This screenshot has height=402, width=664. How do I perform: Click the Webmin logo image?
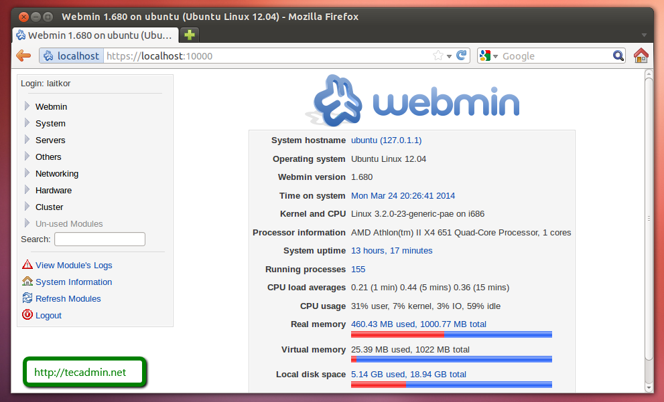[x=413, y=101]
